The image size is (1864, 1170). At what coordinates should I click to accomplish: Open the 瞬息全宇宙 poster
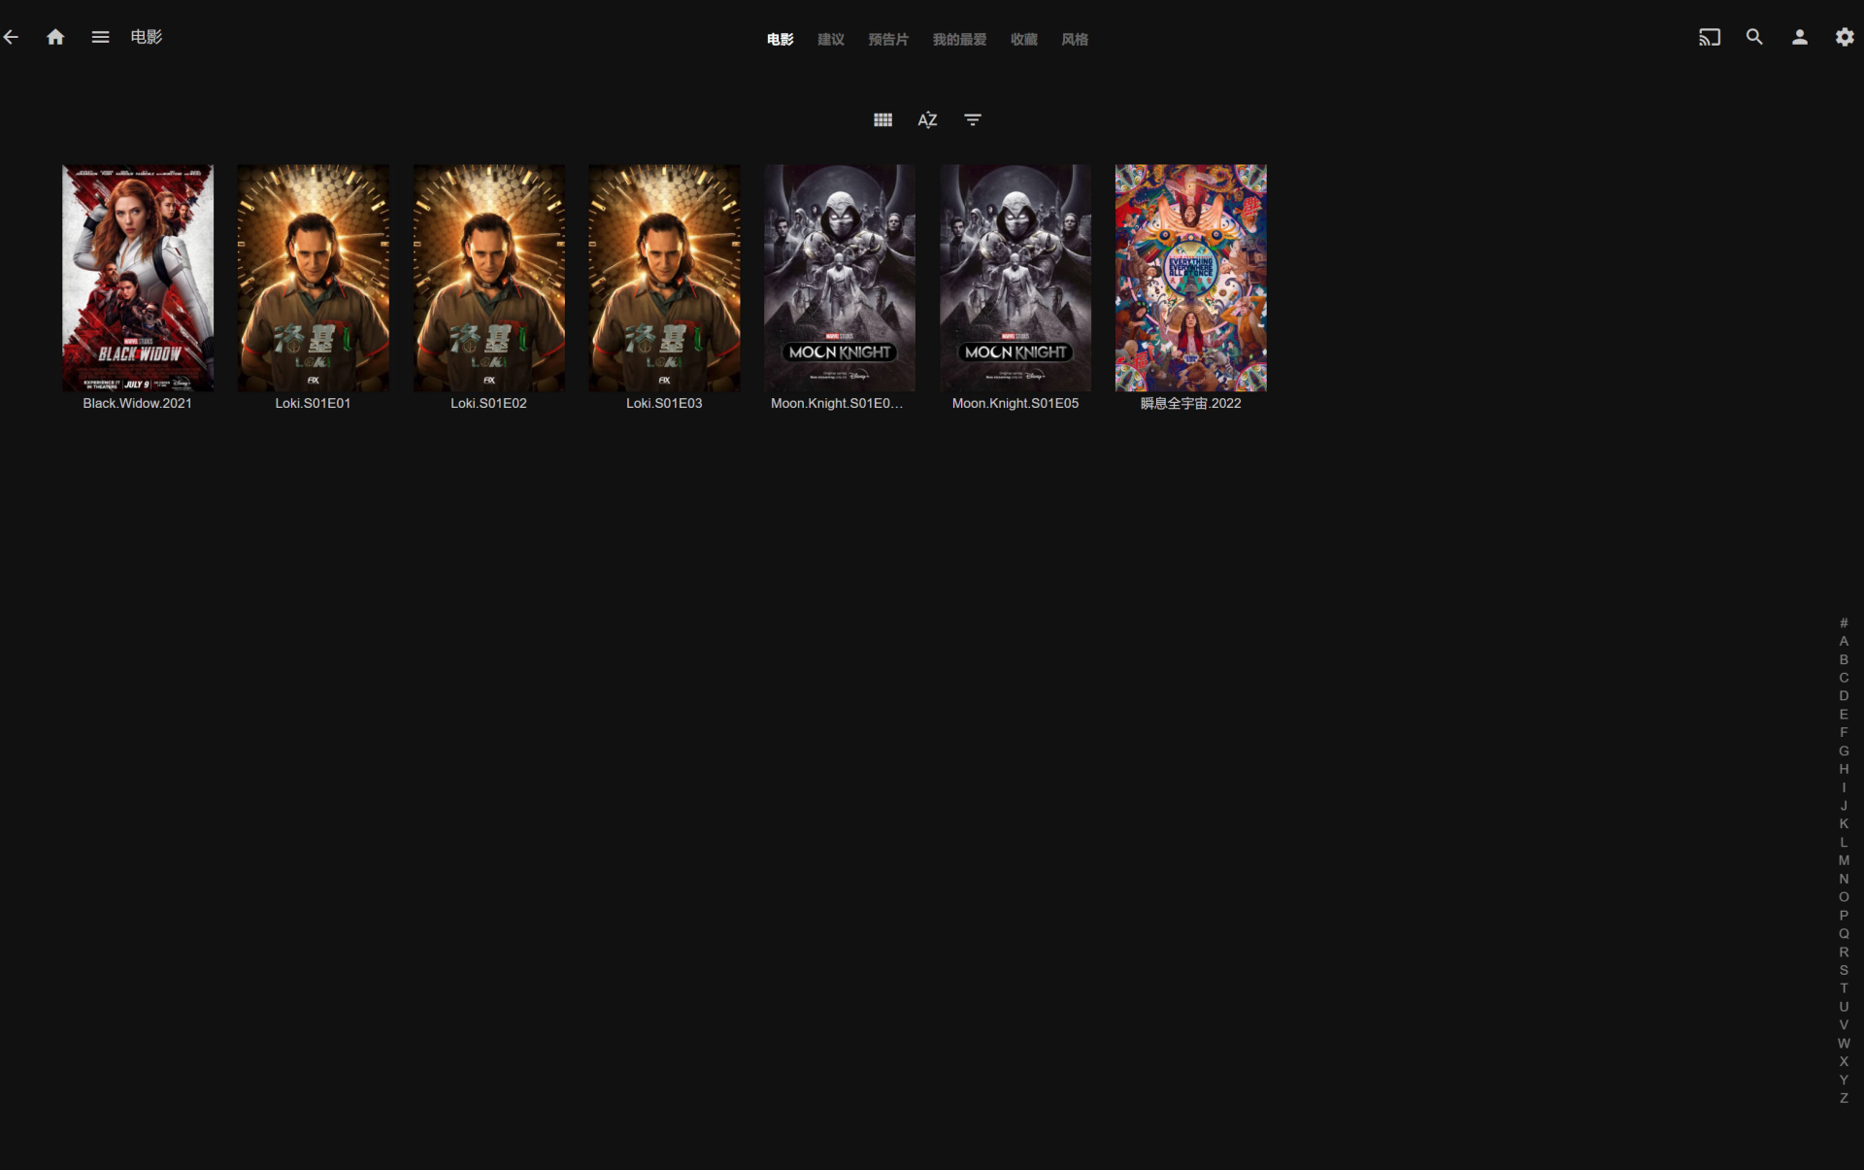pos(1190,278)
